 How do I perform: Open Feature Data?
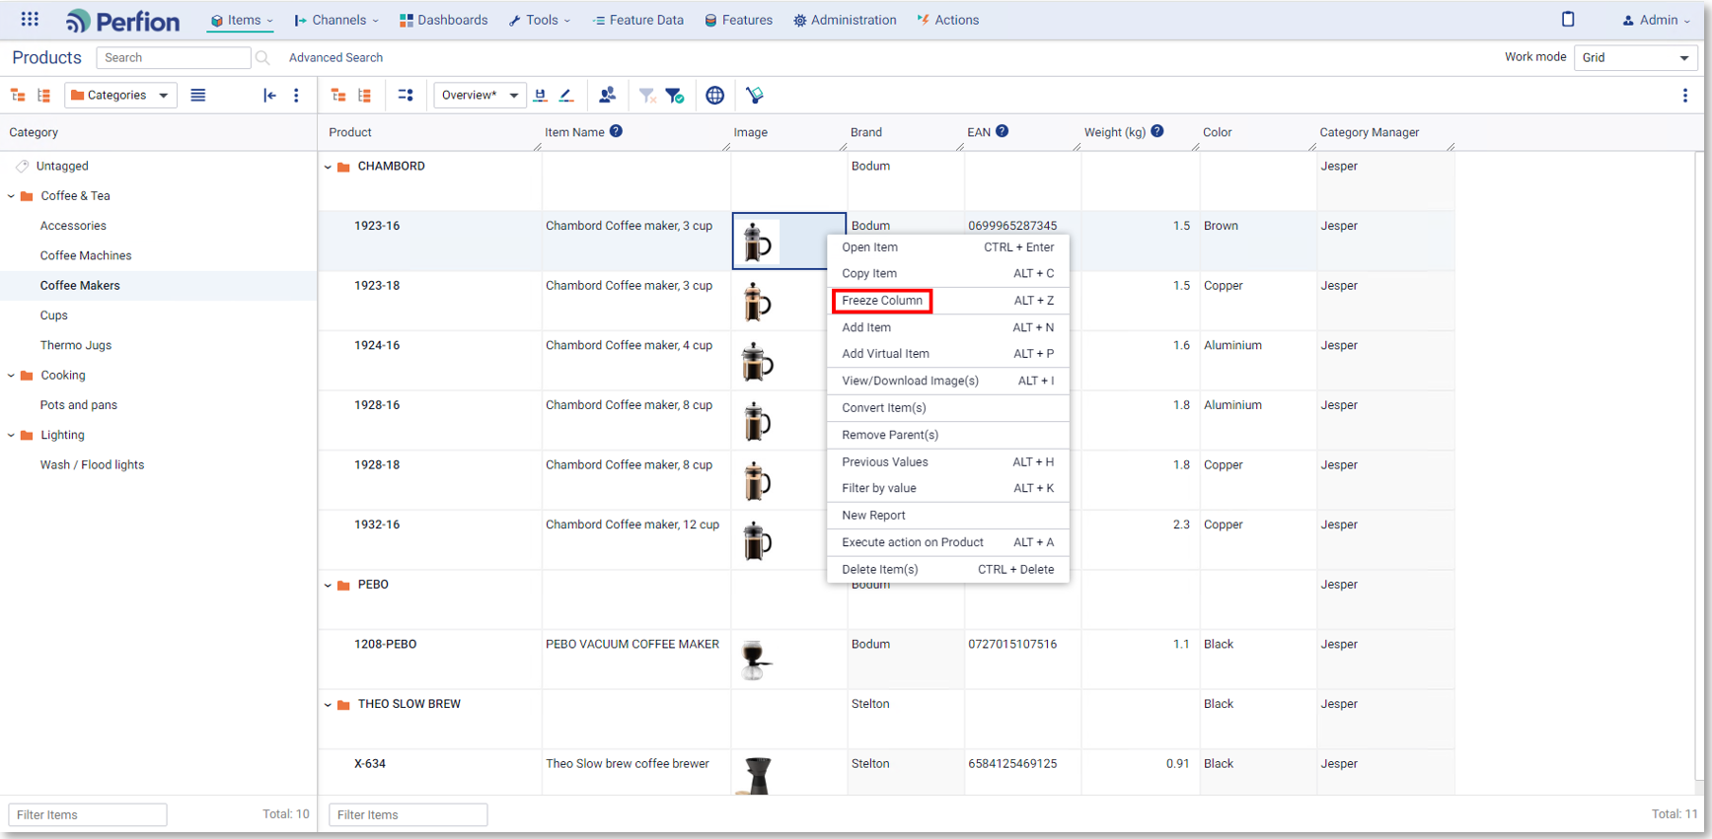click(x=637, y=20)
